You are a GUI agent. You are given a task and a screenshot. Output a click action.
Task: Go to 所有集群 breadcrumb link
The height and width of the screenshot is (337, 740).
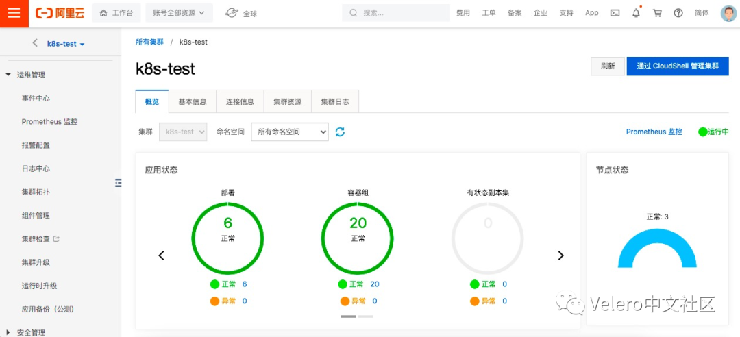149,42
